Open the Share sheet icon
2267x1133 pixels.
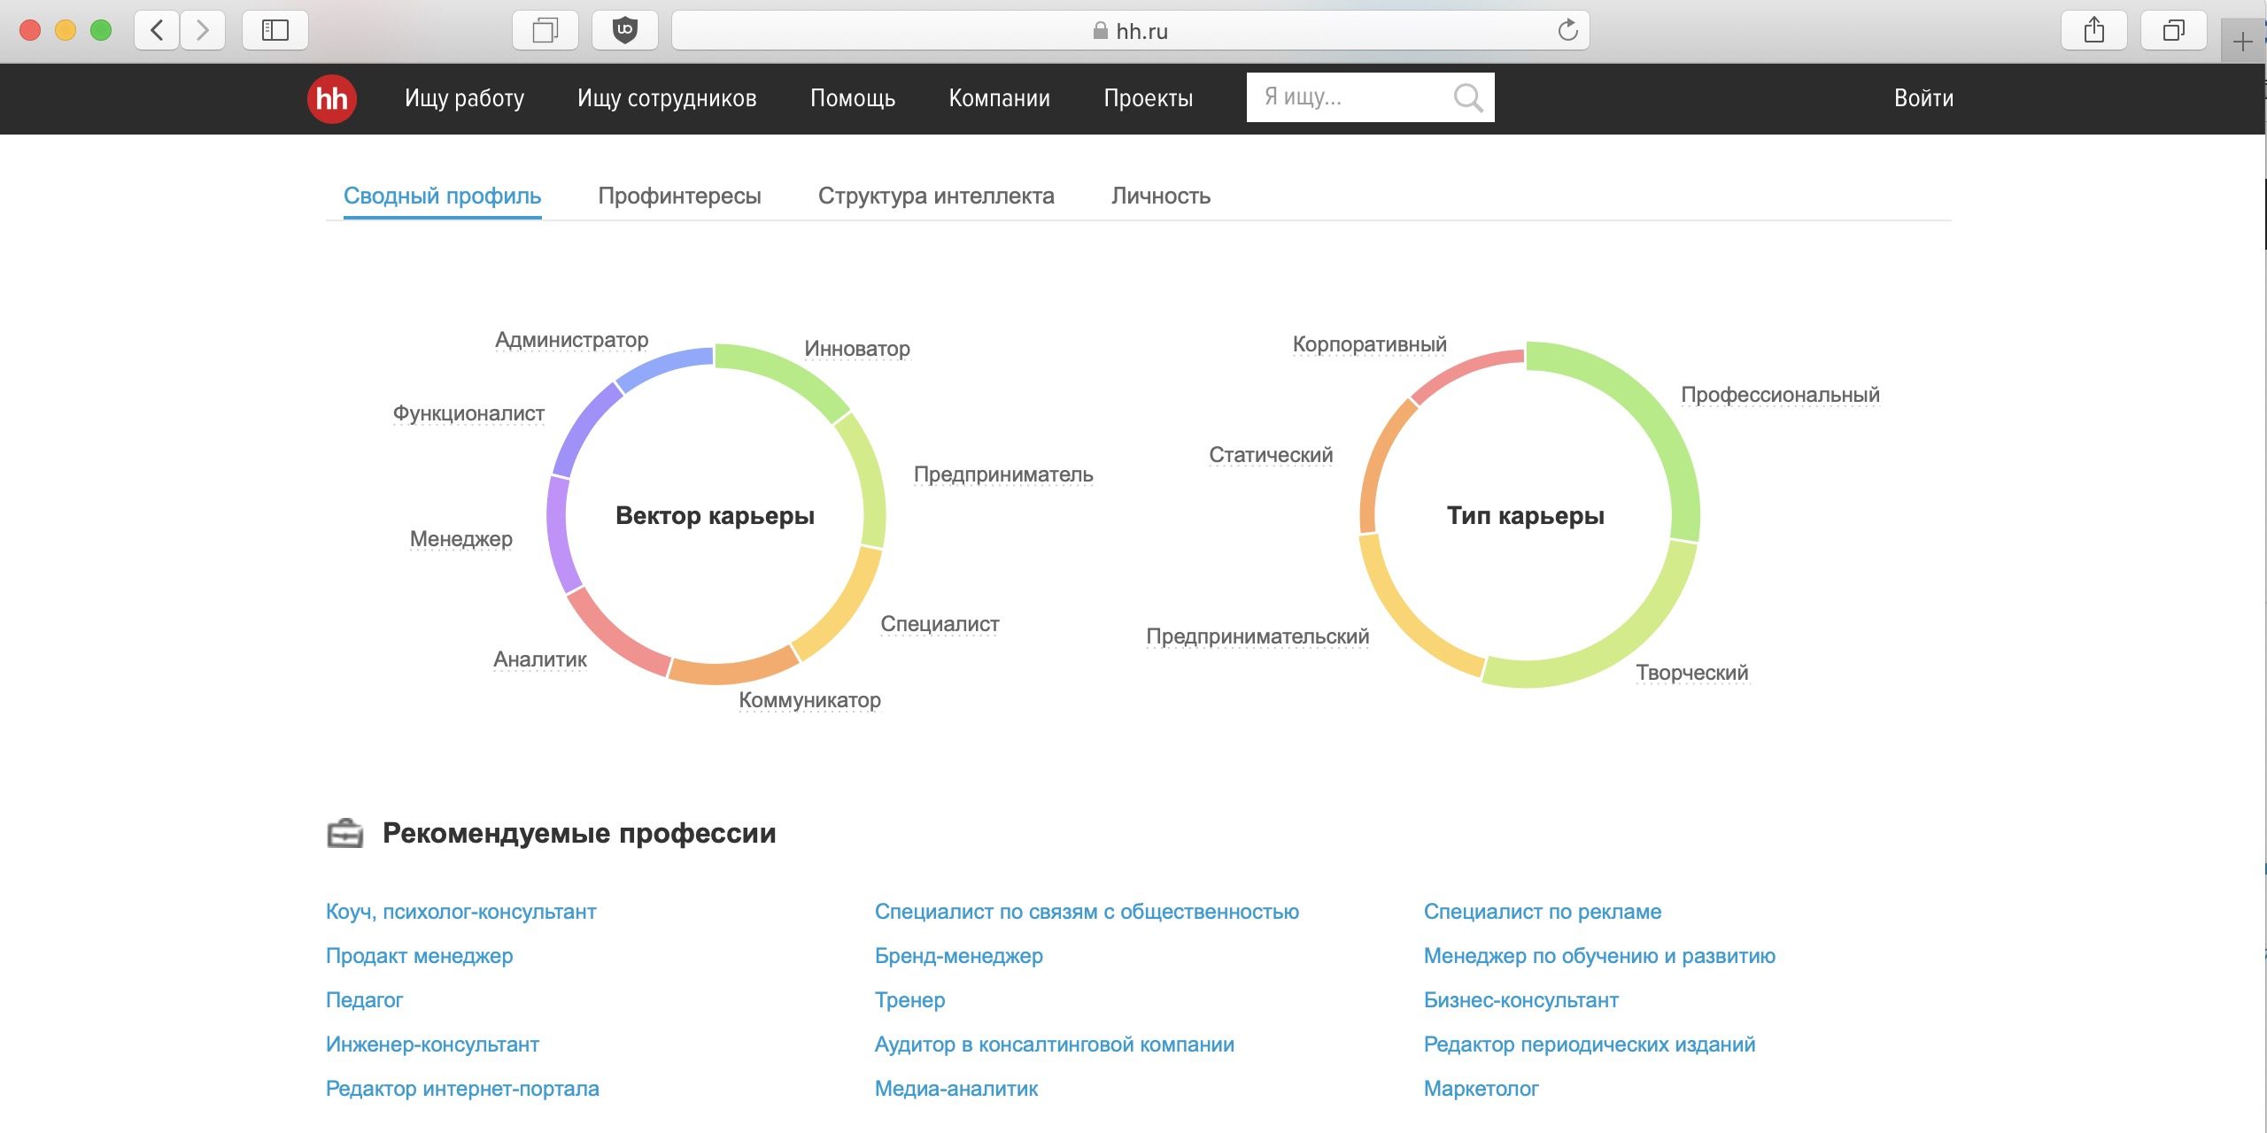(2093, 30)
